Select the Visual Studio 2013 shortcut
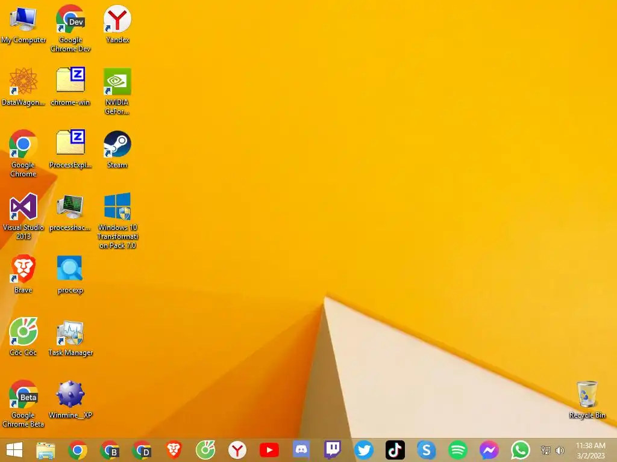The height and width of the screenshot is (462, 617). [23, 216]
